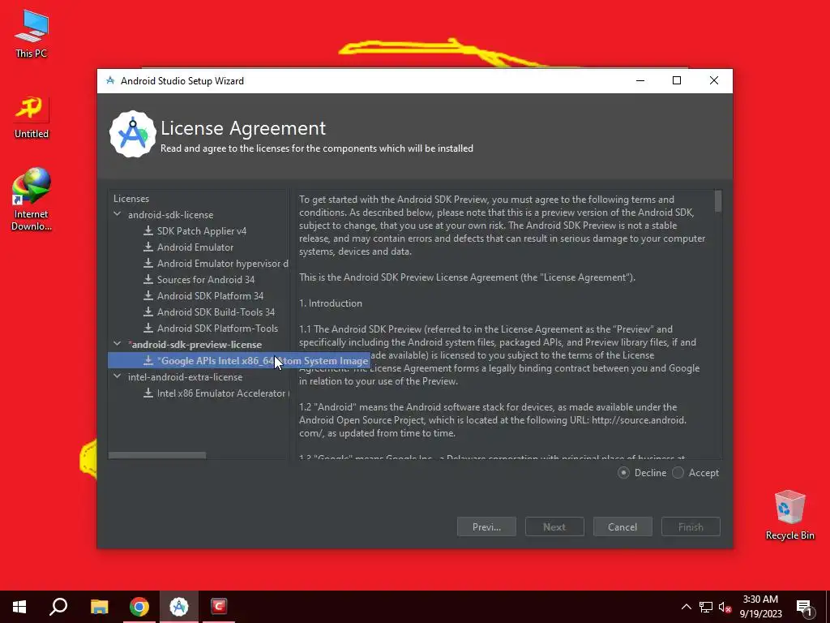Screen dimensions: 830x623
Task: Click the title bar Android Studio icon
Action: coord(110,80)
